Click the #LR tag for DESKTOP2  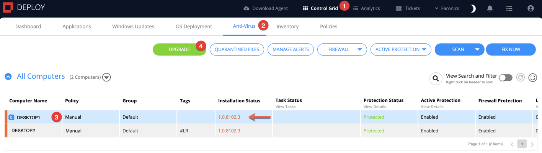(x=183, y=131)
